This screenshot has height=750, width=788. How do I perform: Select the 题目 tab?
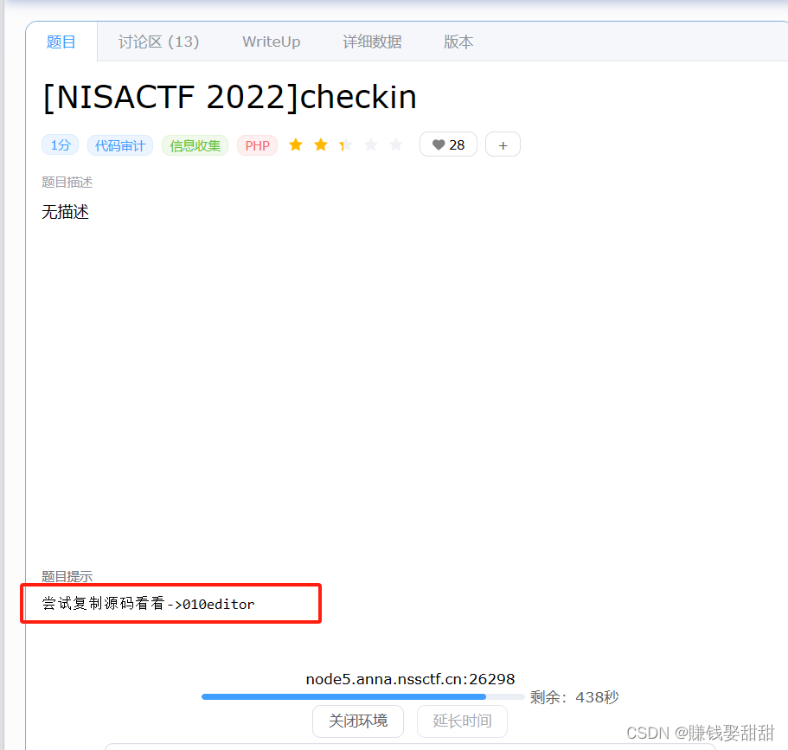point(61,41)
